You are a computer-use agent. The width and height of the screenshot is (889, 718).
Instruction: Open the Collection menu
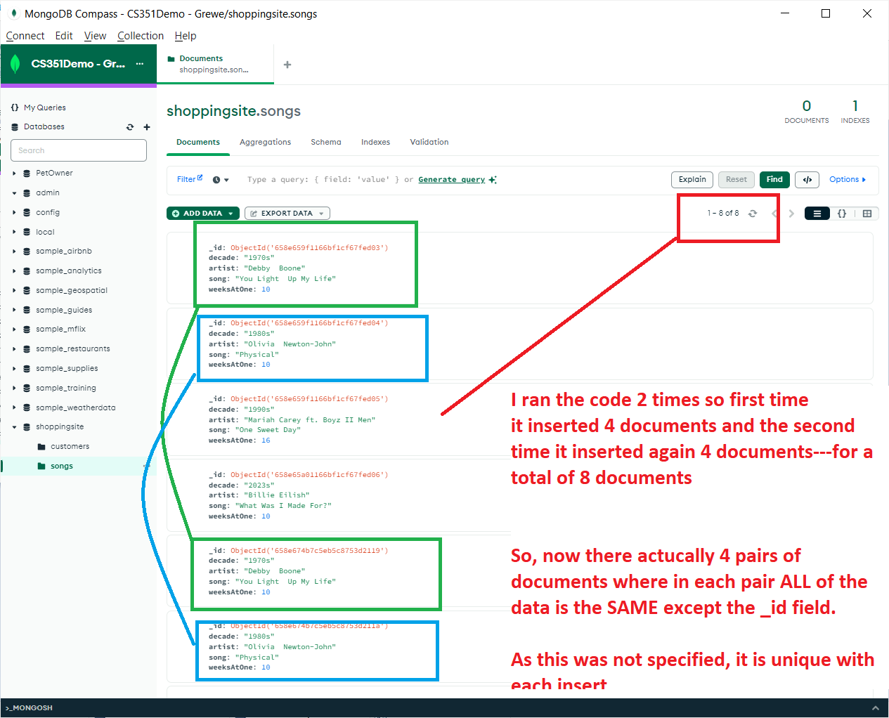tap(141, 36)
